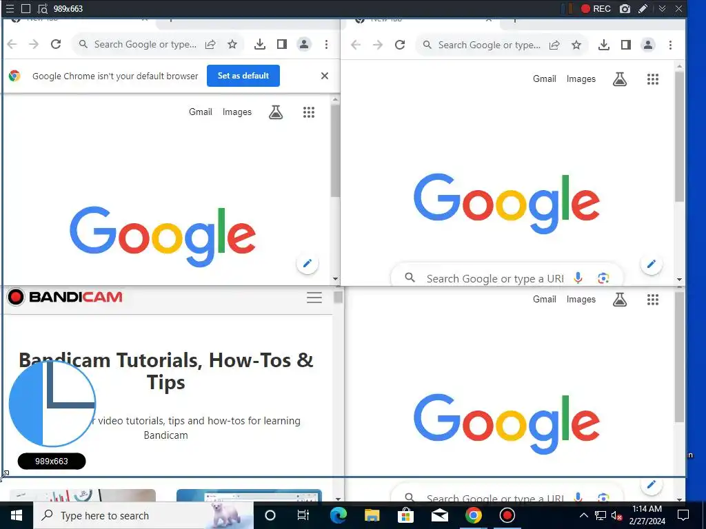Viewport: 706px width, 529px height.
Task: Go forward in the top-left Chrome window
Action: click(x=34, y=44)
